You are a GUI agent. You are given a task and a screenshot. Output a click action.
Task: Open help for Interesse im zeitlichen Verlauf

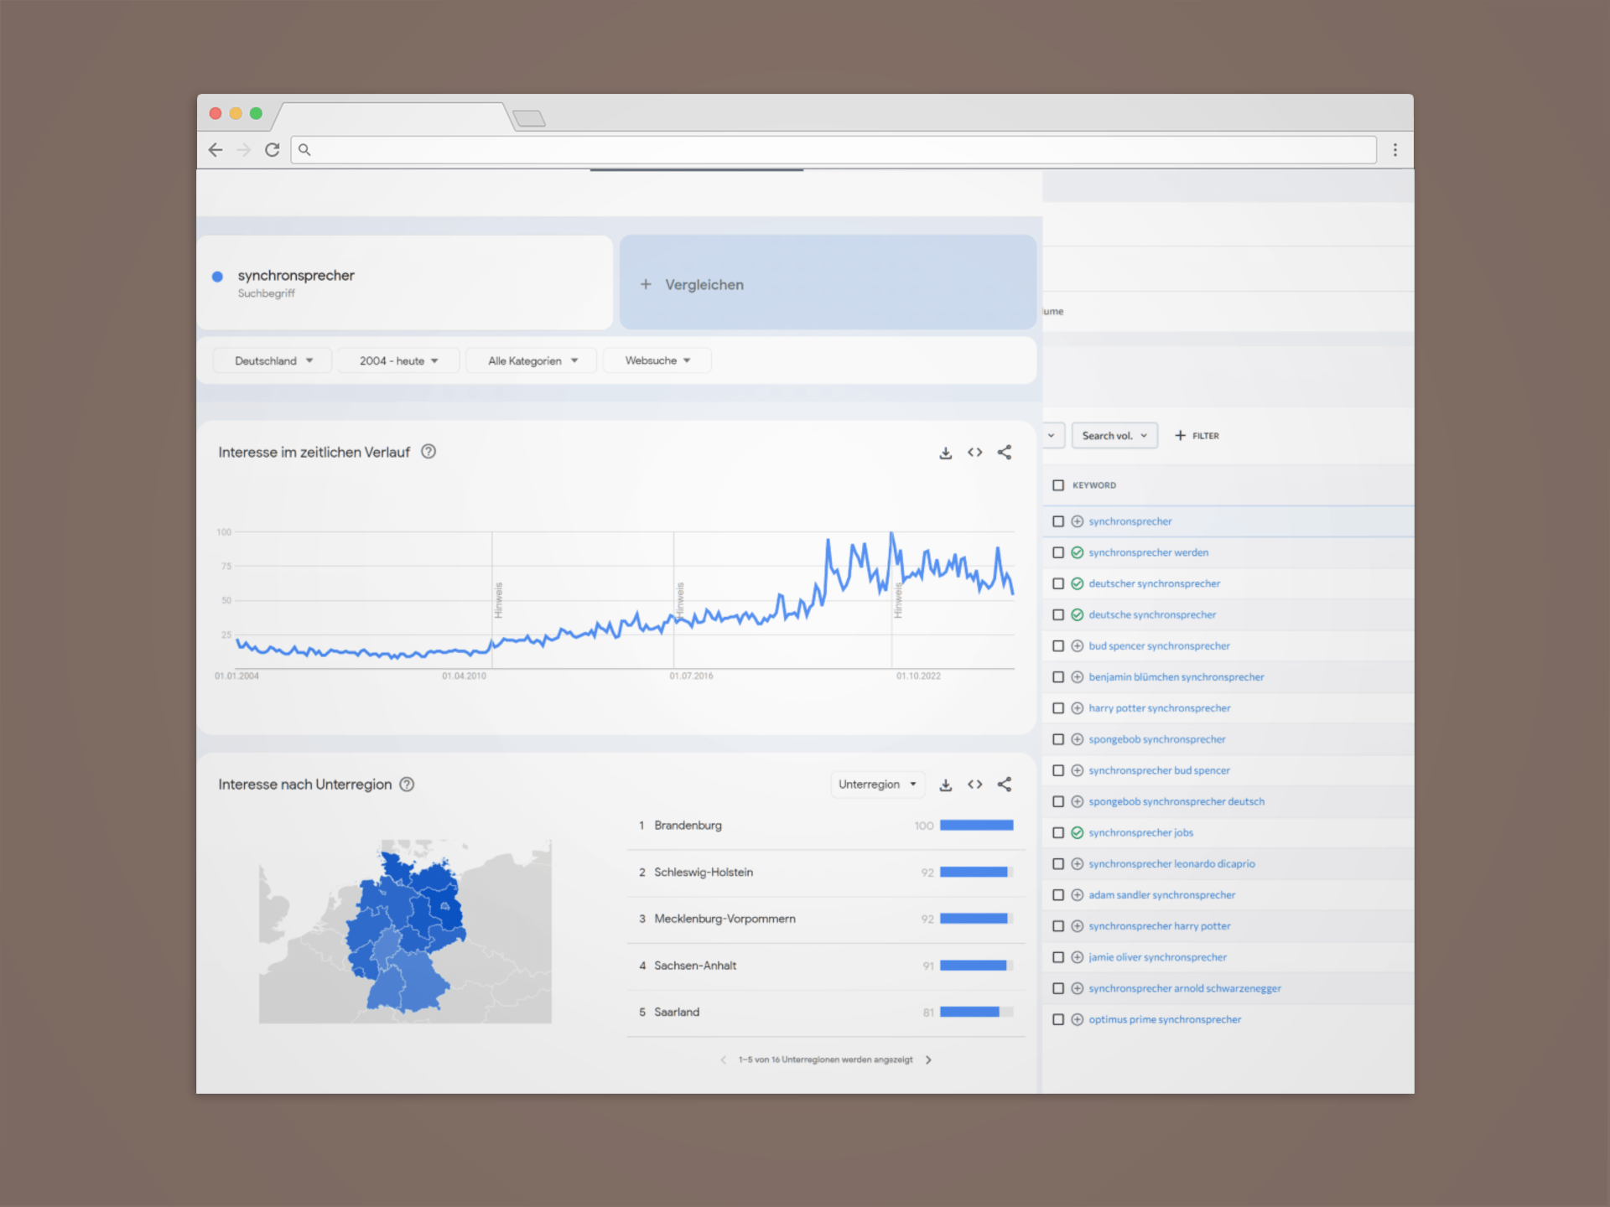428,452
